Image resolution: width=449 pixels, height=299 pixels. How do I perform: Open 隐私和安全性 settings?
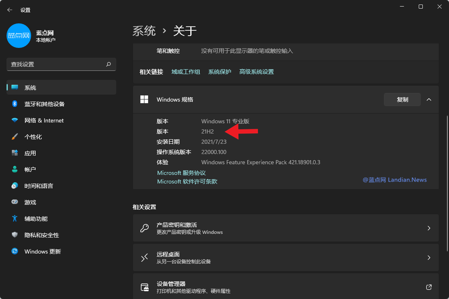(40, 235)
